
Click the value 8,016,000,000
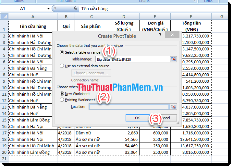click(x=191, y=152)
